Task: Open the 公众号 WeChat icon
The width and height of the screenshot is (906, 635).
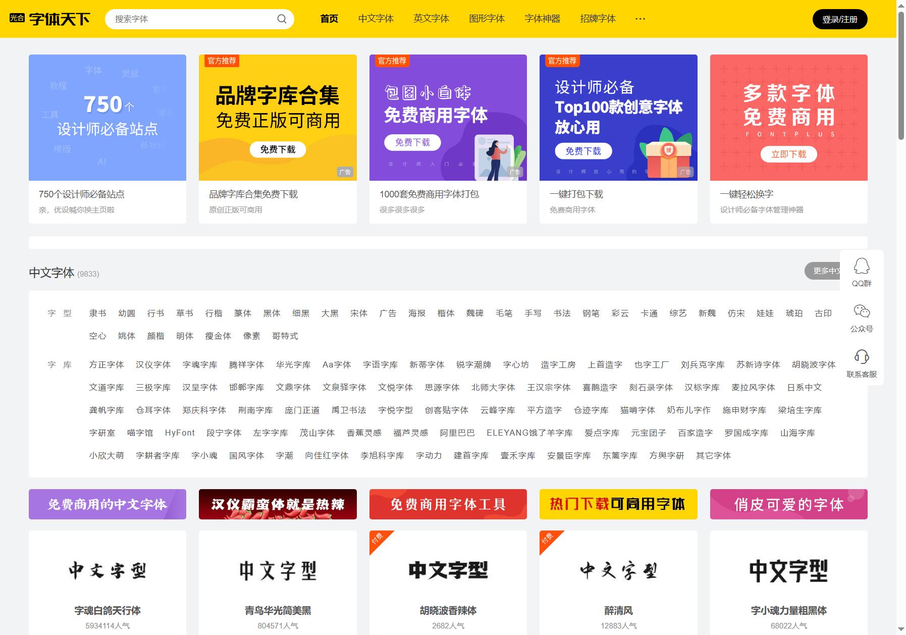Action: pyautogui.click(x=862, y=311)
